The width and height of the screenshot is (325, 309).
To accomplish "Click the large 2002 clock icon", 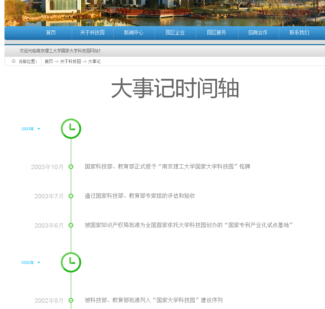I will click(x=71, y=262).
